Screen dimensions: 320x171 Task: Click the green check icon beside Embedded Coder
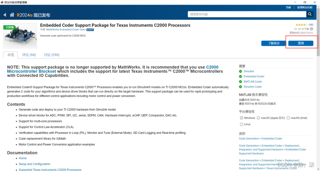240,76
